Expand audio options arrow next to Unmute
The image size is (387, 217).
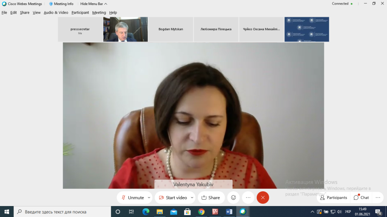tap(149, 197)
